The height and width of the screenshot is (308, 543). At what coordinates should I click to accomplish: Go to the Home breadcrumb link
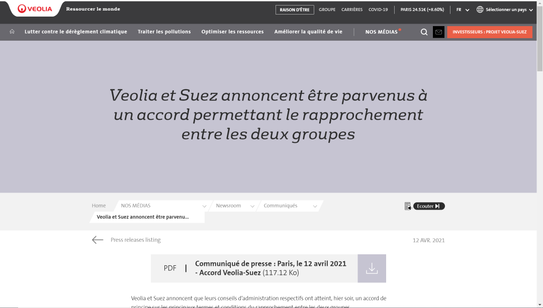[99, 206]
